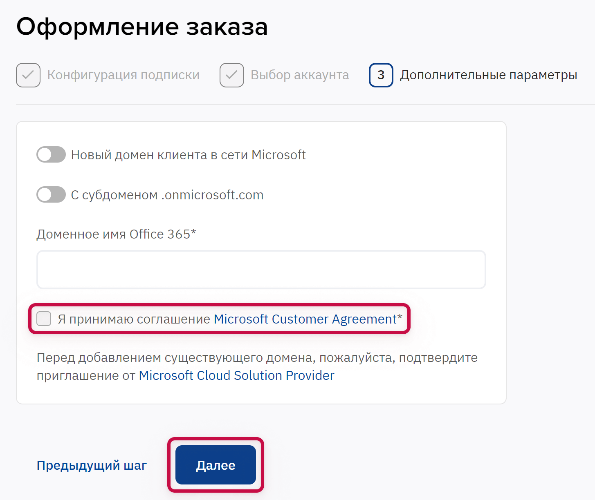
Task: Click the Оформление заказа page heading
Action: tap(142, 27)
